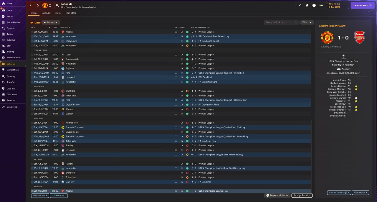Open the Dynamics sidebar icon
The height and width of the screenshot is (202, 377).
point(3,28)
